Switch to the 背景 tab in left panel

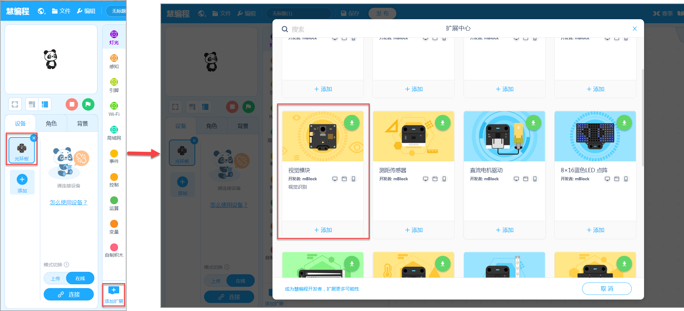point(82,124)
